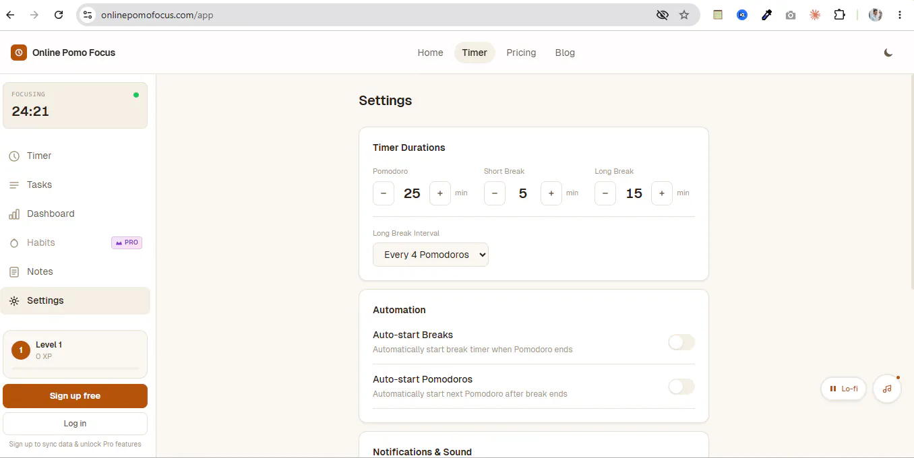This screenshot has height=458, width=914.
Task: Click the FOCUSING 24:21 timer card
Action: pos(75,105)
